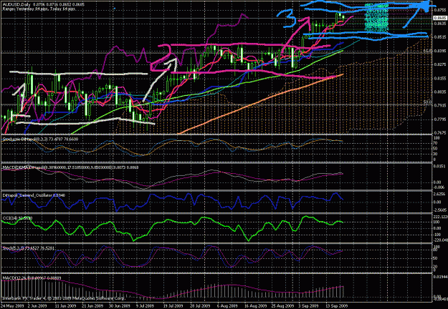
Task: Click price level 0.7915 on the price axis
Action: coord(439,106)
